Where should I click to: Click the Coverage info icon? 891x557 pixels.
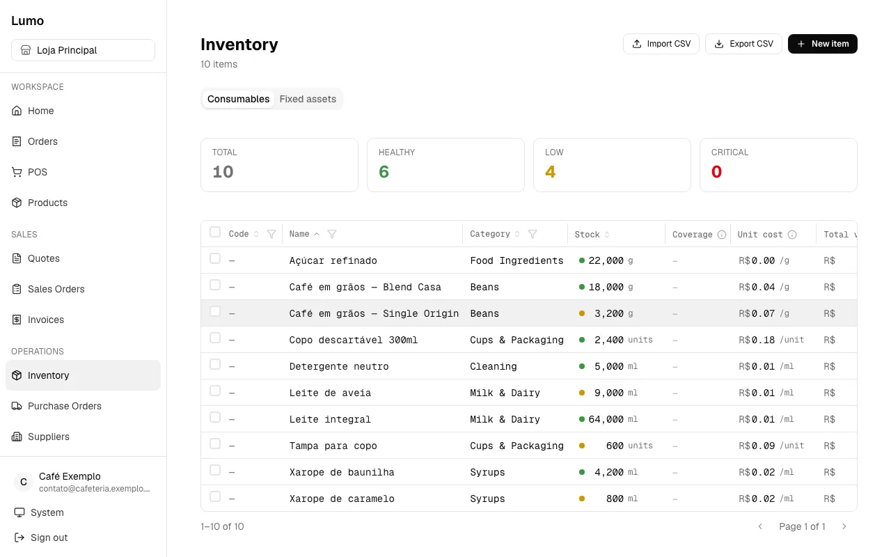click(x=722, y=235)
